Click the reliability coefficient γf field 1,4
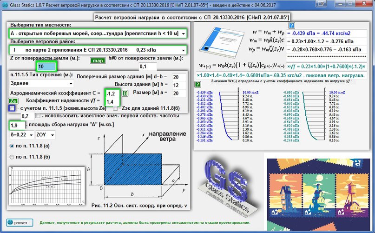Screen dimensions: 375x233 click(112, 102)
